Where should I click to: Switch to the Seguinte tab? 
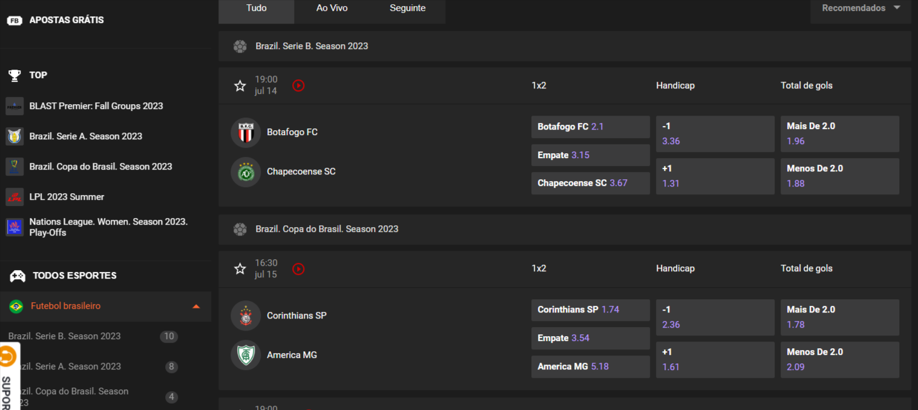[x=408, y=8]
